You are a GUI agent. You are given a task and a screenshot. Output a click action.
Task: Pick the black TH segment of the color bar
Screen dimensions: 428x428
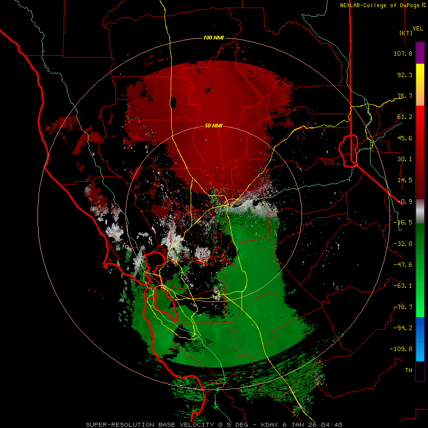420,370
